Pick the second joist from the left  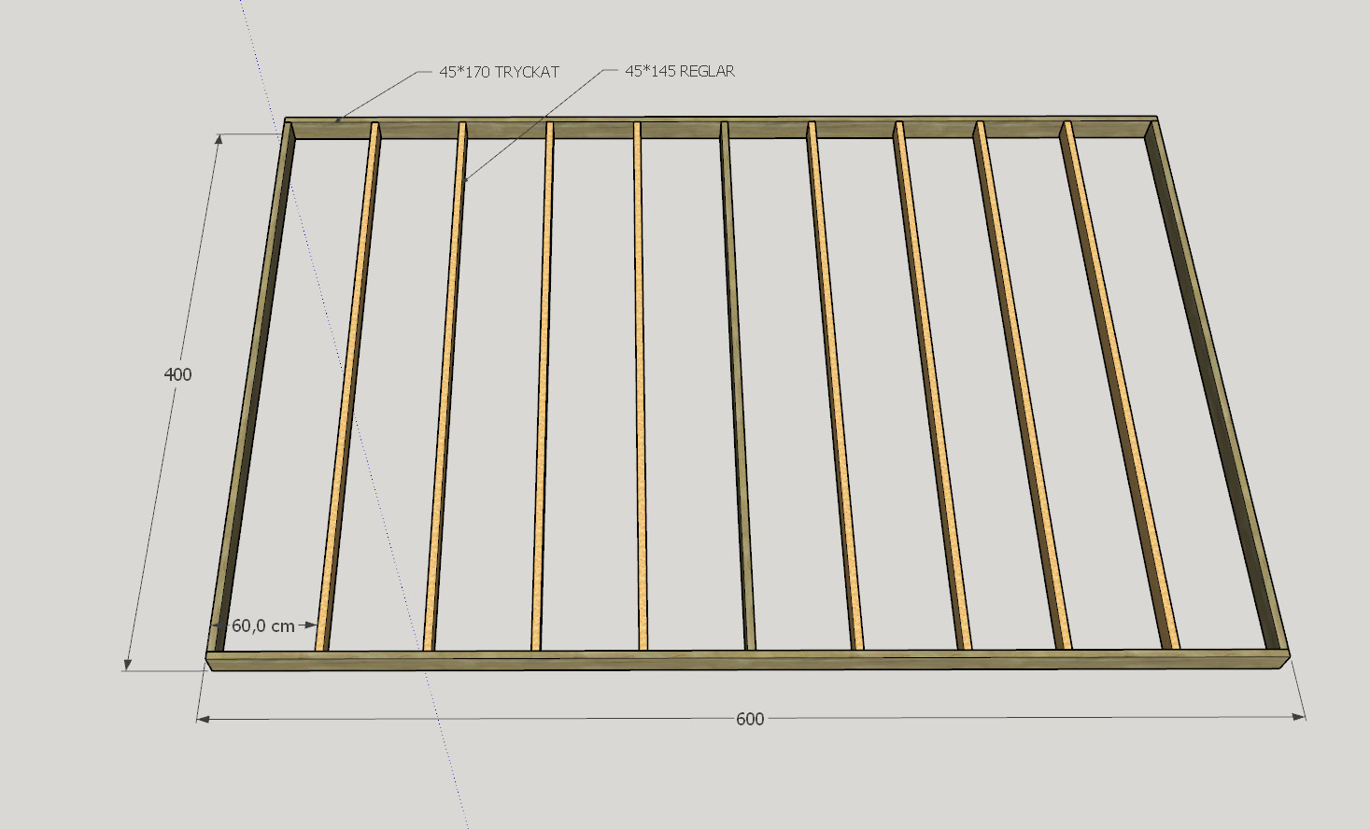point(446,392)
